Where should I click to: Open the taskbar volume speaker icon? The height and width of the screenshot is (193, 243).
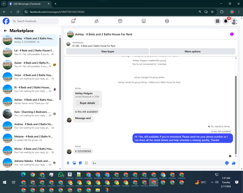click(217, 182)
